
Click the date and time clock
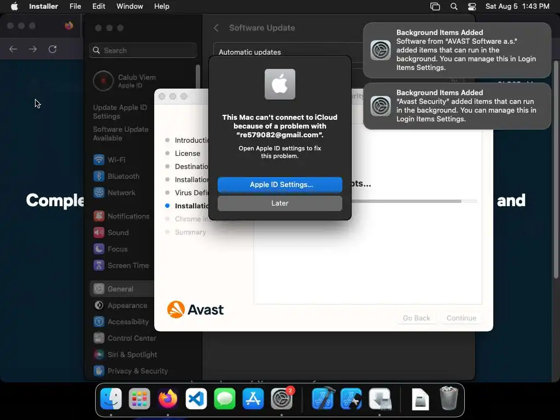[517, 7]
